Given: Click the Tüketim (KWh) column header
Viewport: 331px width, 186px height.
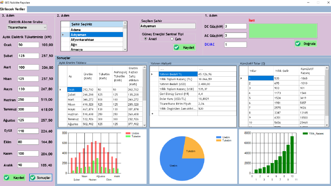Looking at the screenshot, I should point(105,76).
